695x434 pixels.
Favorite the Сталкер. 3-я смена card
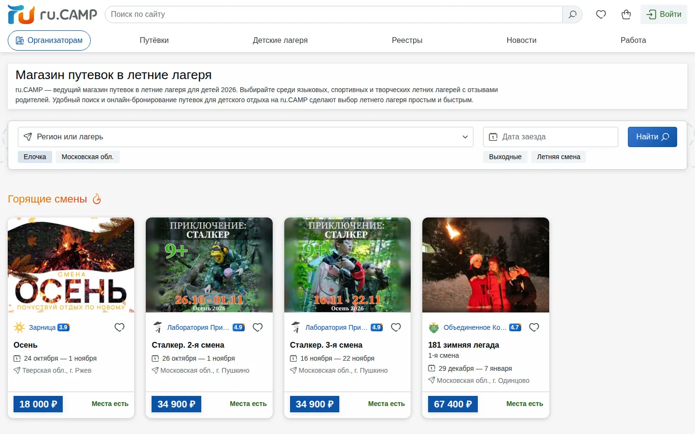pos(396,327)
